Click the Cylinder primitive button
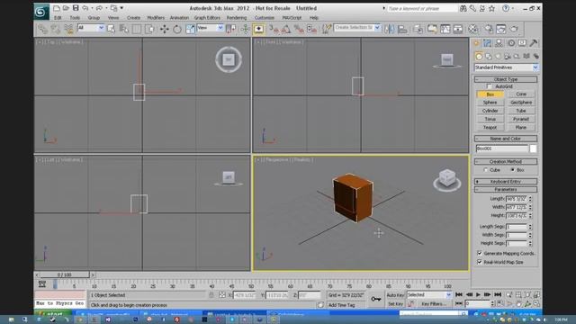The height and width of the screenshot is (324, 576). coord(490,111)
